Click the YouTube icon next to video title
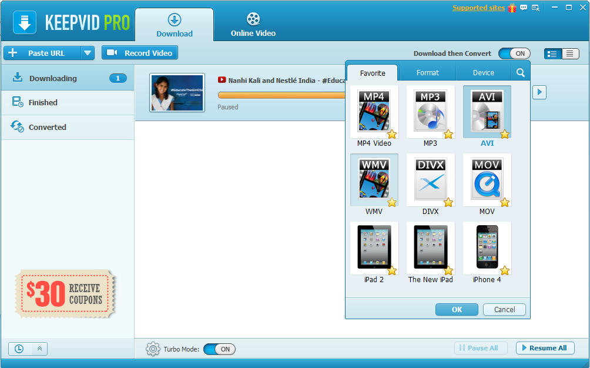This screenshot has width=590, height=368. pyautogui.click(x=222, y=80)
